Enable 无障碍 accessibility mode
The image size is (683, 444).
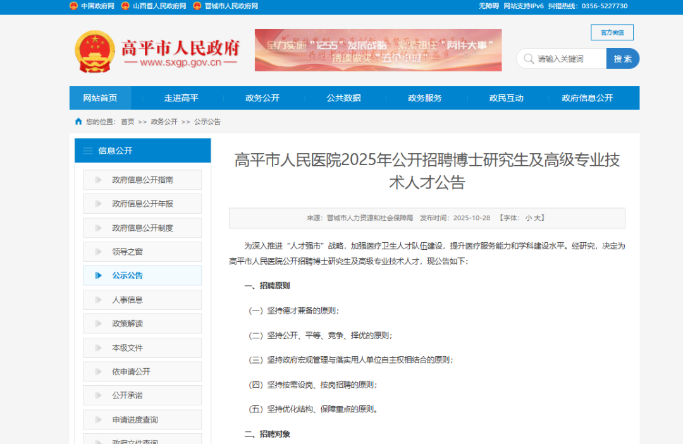tap(488, 6)
